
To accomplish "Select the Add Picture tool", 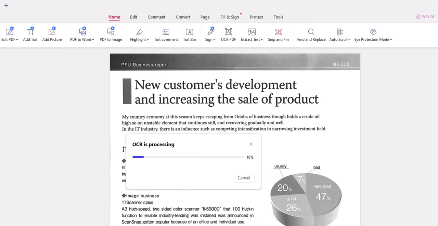I will (52, 32).
